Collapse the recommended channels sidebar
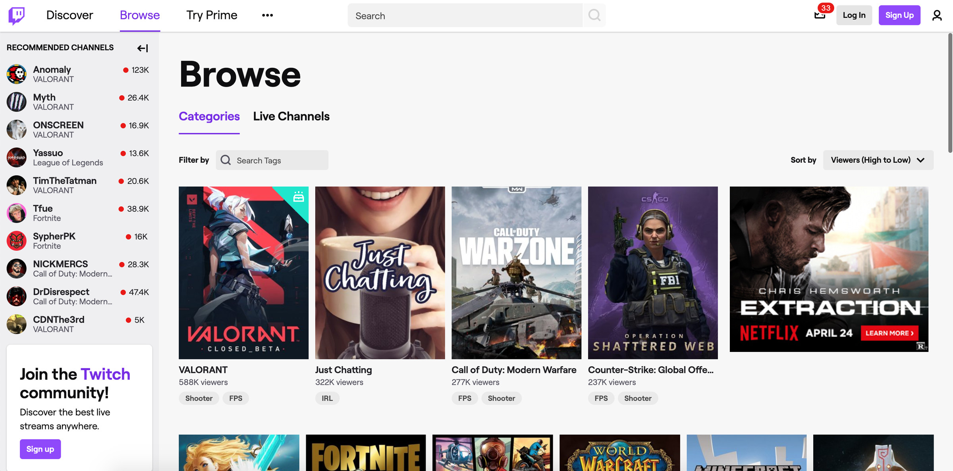953x471 pixels. click(143, 48)
